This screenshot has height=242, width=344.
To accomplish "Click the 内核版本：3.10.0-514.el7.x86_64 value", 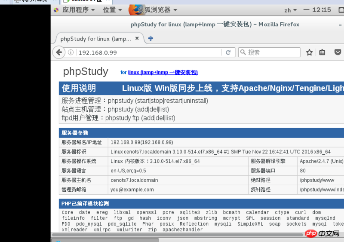I will click(x=163, y=161).
